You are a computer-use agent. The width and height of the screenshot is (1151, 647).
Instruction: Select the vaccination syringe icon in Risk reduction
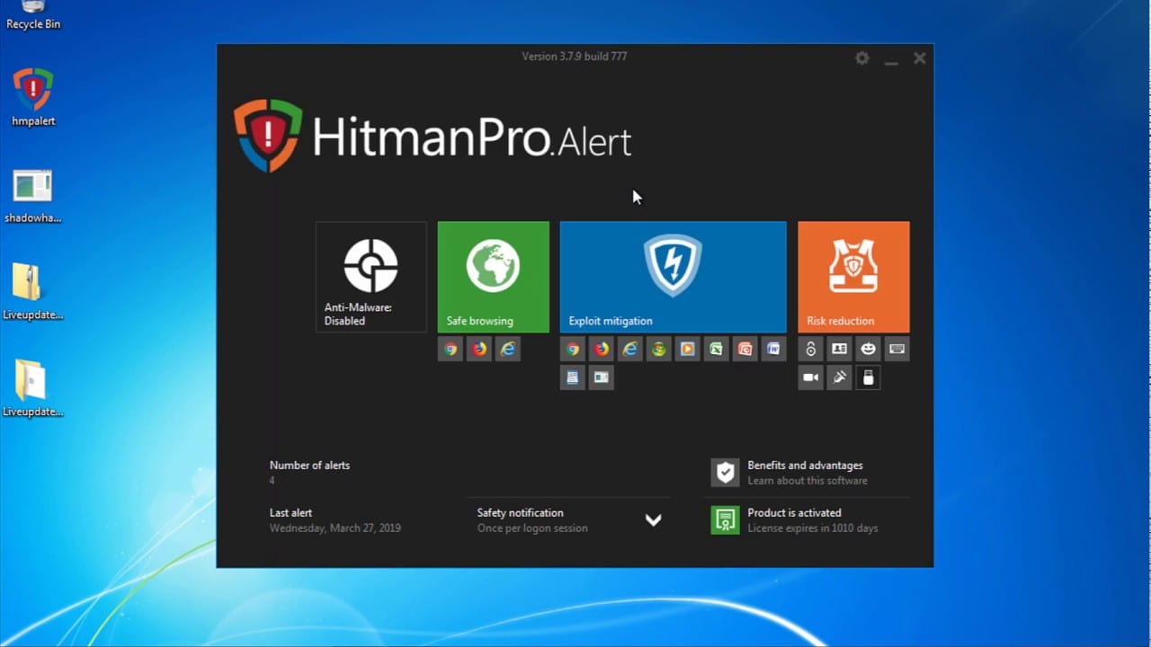click(839, 377)
